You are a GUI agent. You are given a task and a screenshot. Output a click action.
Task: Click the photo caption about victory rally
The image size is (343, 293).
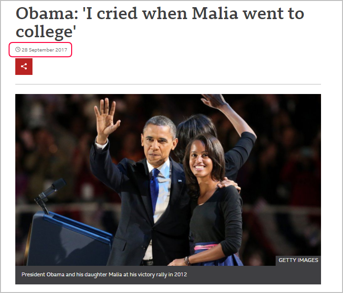point(104,274)
